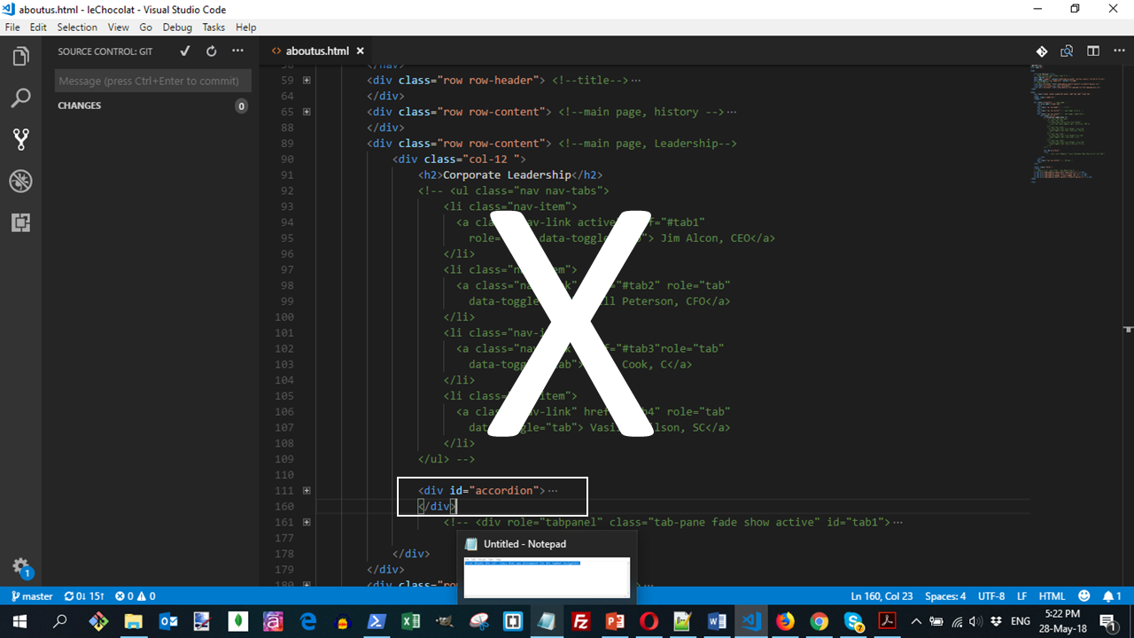Open the File menu
Image resolution: width=1134 pixels, height=638 pixels.
point(12,27)
